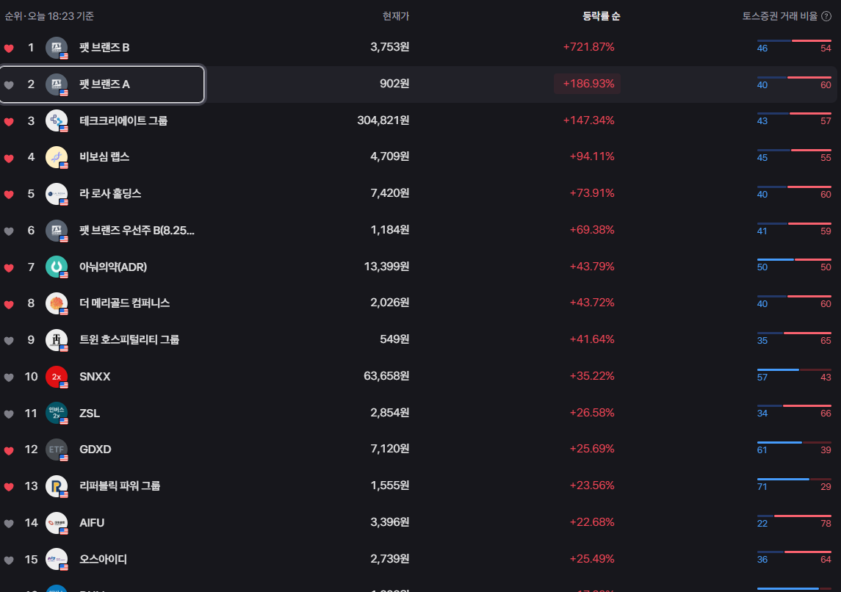The image size is (841, 592).
Task: Click the 아뉴의약(ADR) stock logo
Action: click(x=57, y=267)
